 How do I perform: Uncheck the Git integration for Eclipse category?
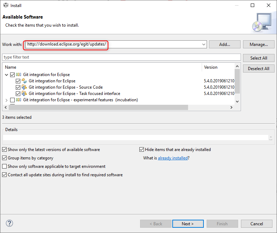(13, 75)
